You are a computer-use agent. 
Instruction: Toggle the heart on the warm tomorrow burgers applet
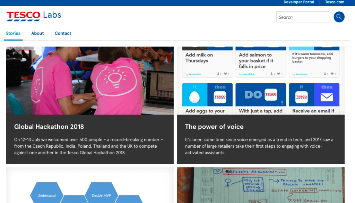click(x=331, y=74)
